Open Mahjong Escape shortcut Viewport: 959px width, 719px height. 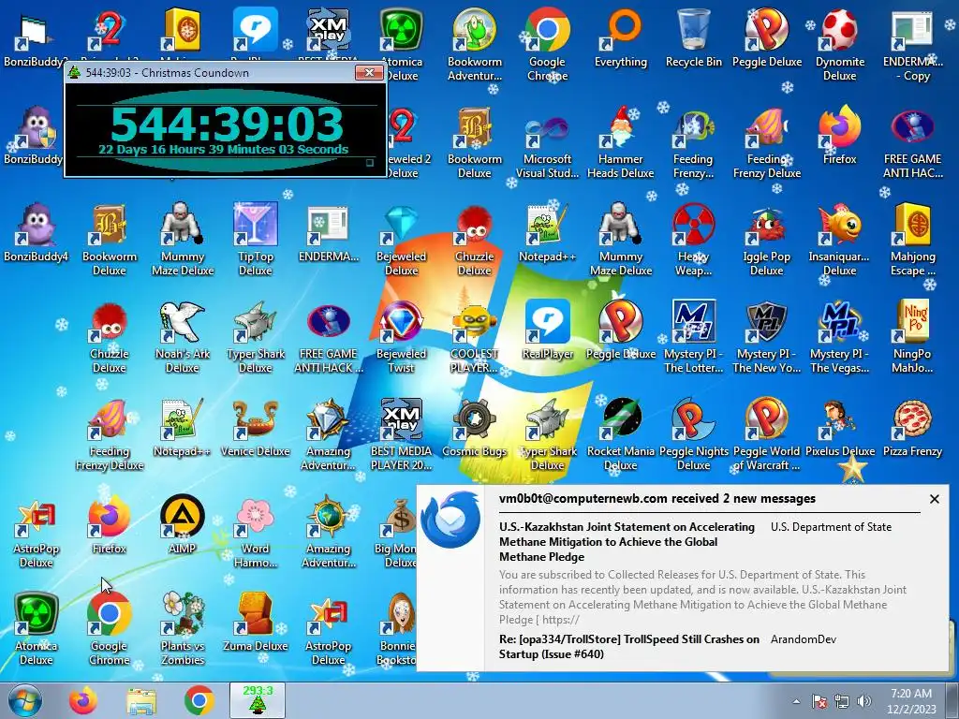(912, 240)
